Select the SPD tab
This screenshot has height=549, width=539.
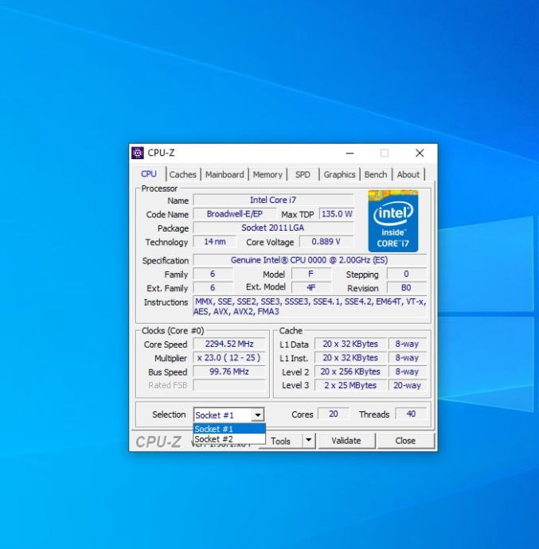pyautogui.click(x=303, y=174)
